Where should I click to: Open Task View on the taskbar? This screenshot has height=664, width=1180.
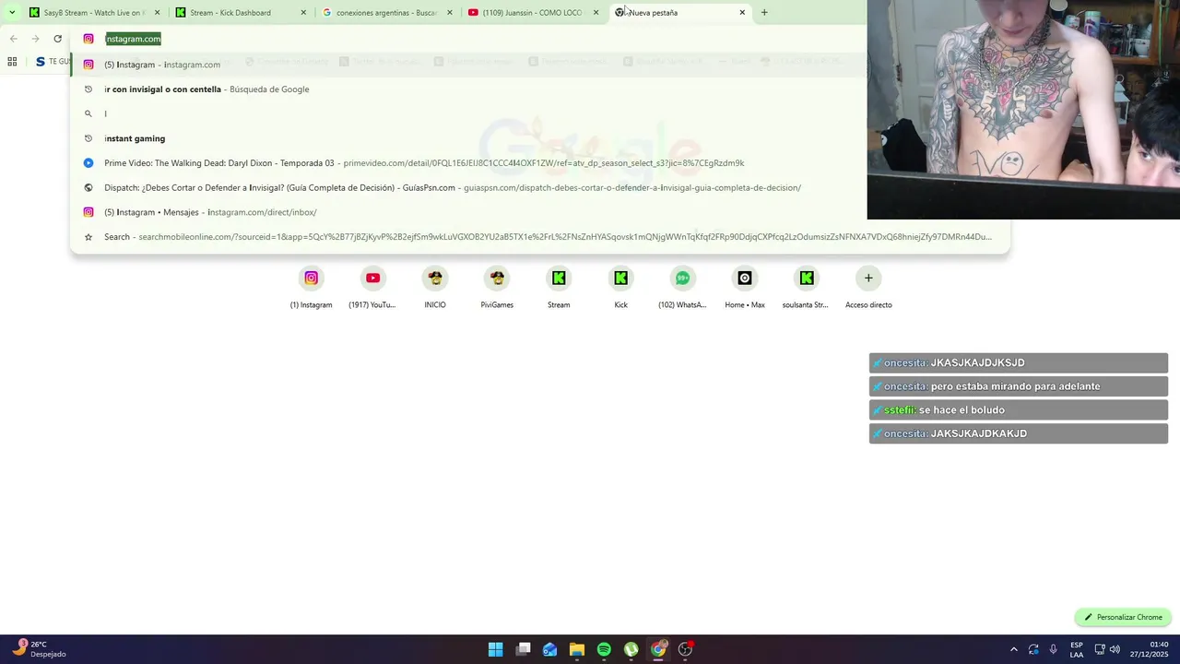coord(524,649)
